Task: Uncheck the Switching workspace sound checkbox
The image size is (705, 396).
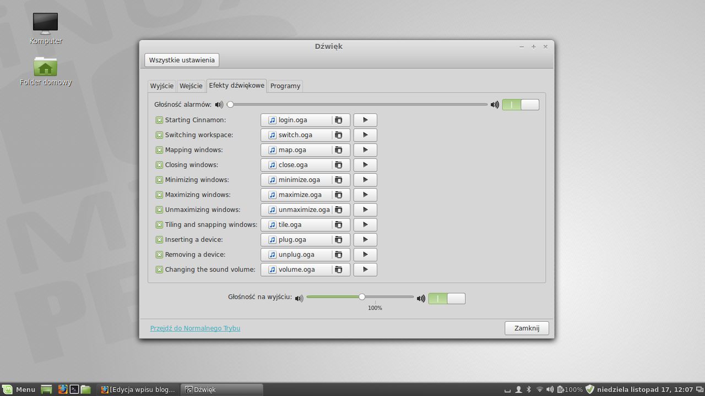Action: pyautogui.click(x=159, y=135)
